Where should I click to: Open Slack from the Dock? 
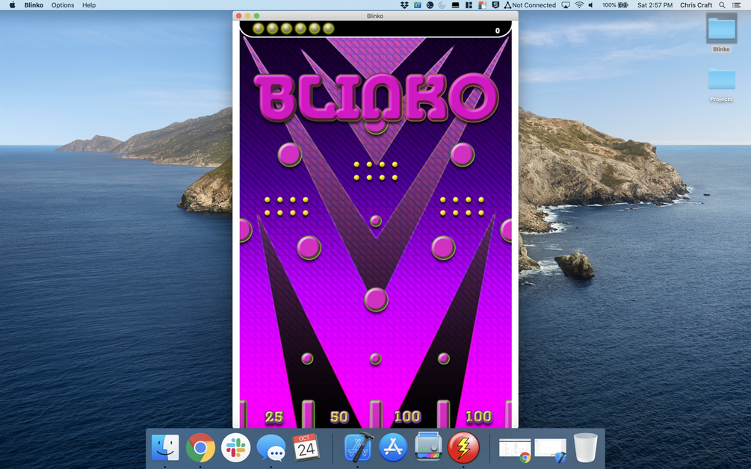click(x=235, y=447)
